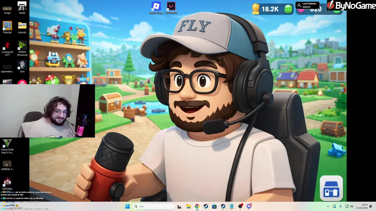376x211 pixels.
Task: Open File Explorer from the taskbar
Action: 188,206
